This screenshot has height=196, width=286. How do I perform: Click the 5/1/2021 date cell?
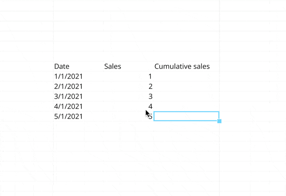(x=68, y=116)
